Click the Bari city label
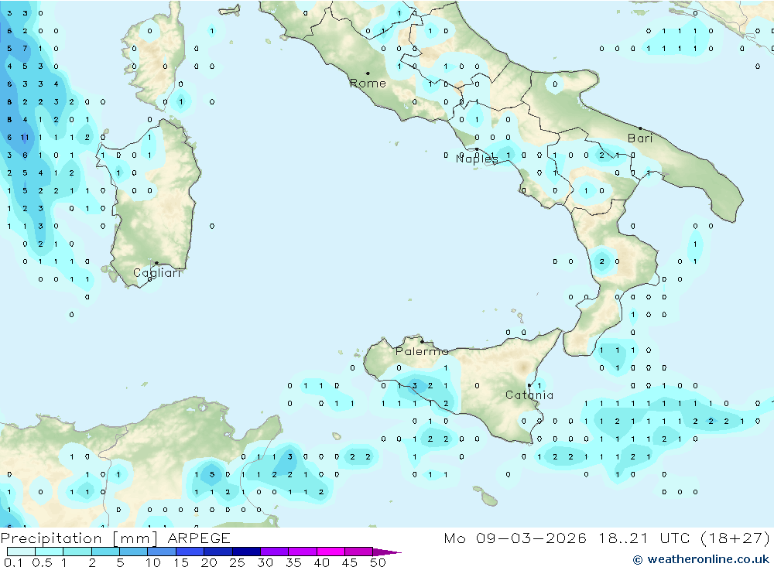The width and height of the screenshot is (774, 567). [640, 138]
